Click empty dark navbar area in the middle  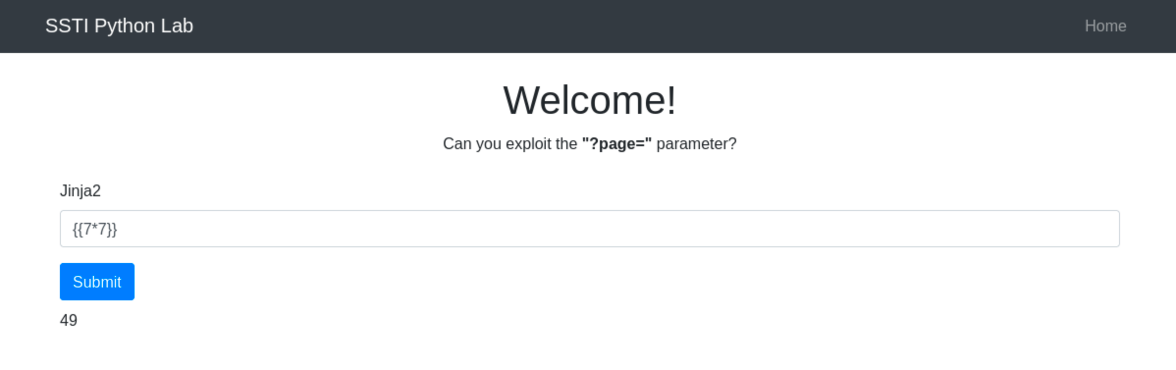pos(589,26)
